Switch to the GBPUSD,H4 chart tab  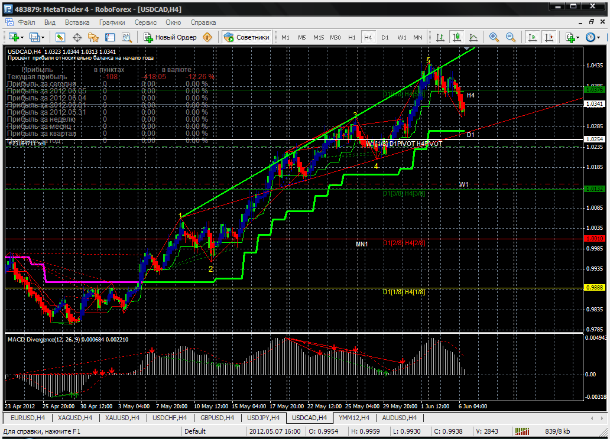pos(217,418)
